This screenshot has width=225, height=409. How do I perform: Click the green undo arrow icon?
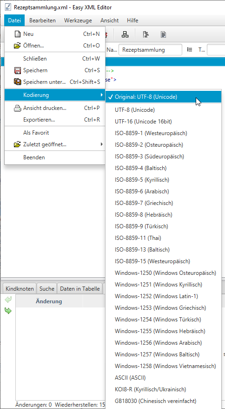[8, 300]
